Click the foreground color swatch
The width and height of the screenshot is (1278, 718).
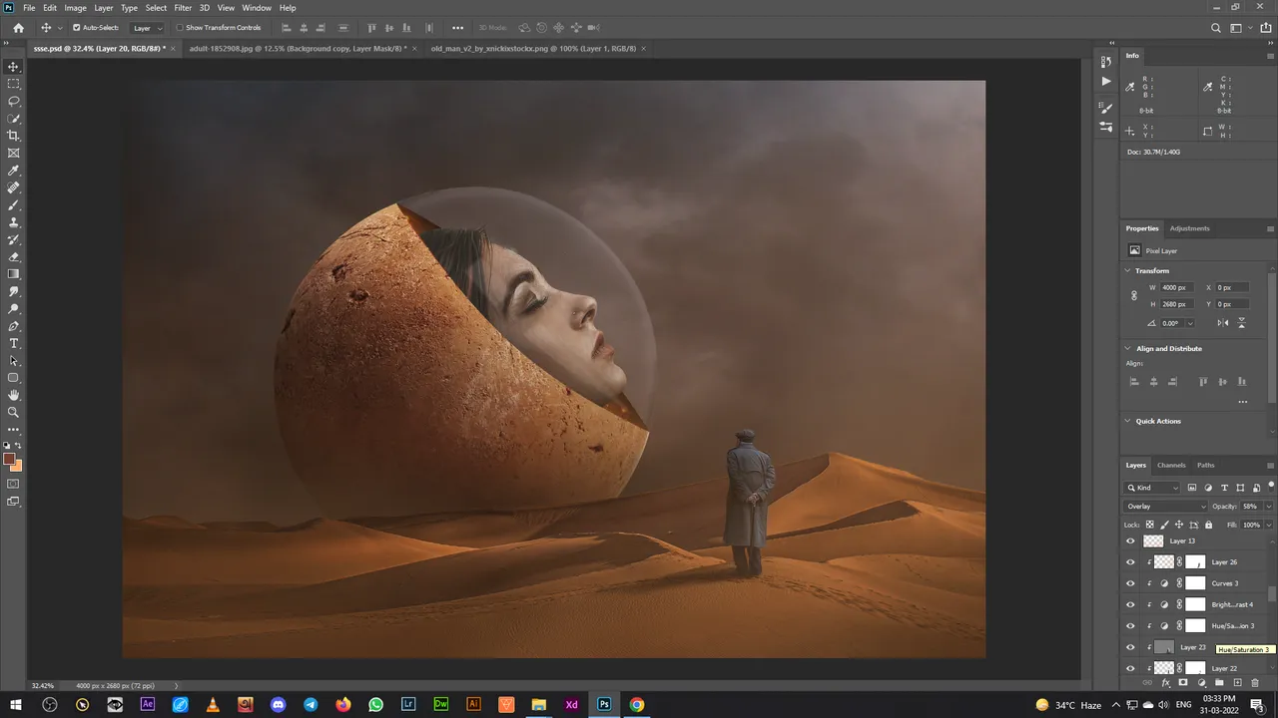(9, 460)
